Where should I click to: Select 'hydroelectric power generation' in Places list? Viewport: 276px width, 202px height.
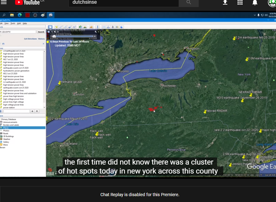click(16, 71)
